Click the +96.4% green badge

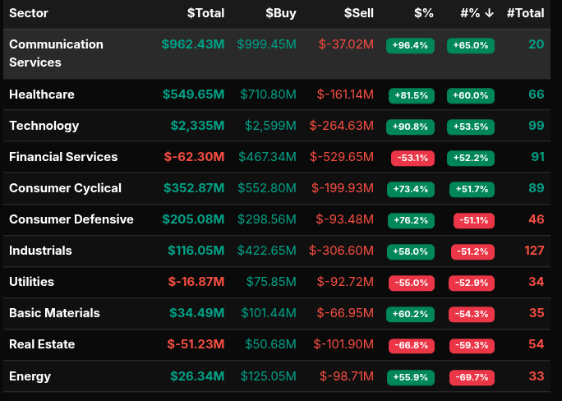click(411, 45)
